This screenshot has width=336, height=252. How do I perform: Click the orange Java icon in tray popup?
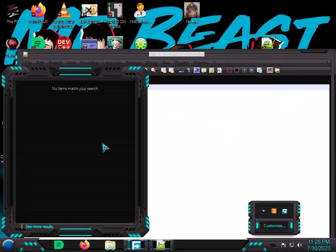tap(274, 211)
